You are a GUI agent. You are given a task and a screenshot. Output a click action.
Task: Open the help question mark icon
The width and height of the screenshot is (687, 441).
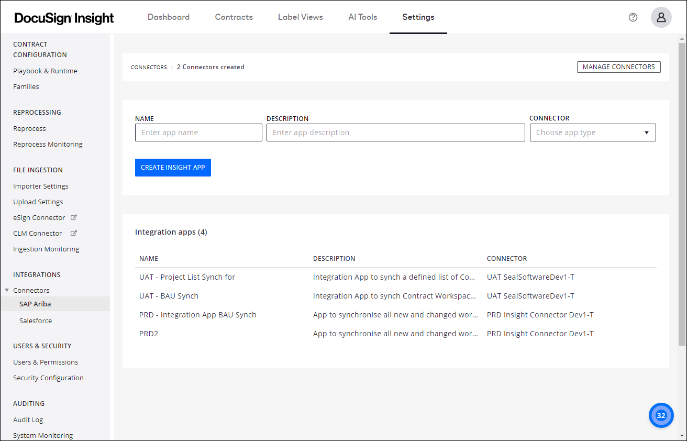pos(633,17)
